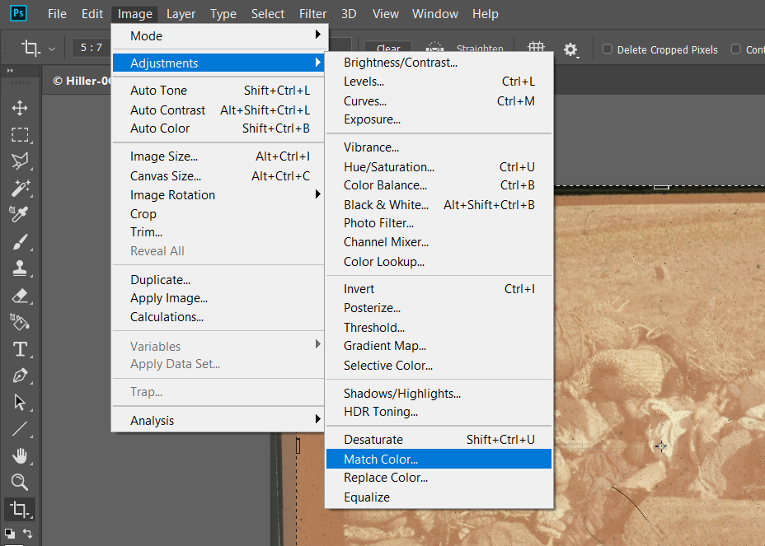The image size is (765, 546).
Task: Swap foreground and background colors
Action: pyautogui.click(x=28, y=534)
